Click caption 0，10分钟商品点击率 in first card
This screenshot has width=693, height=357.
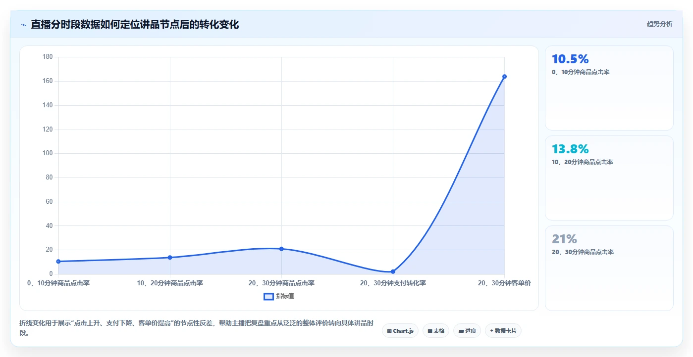[x=581, y=72]
